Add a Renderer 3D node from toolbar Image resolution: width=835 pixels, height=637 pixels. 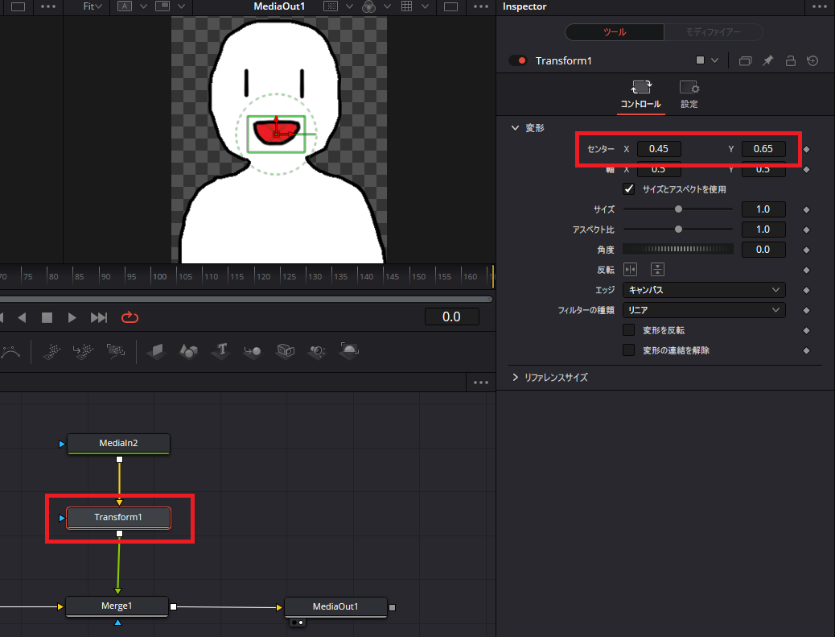click(x=349, y=351)
